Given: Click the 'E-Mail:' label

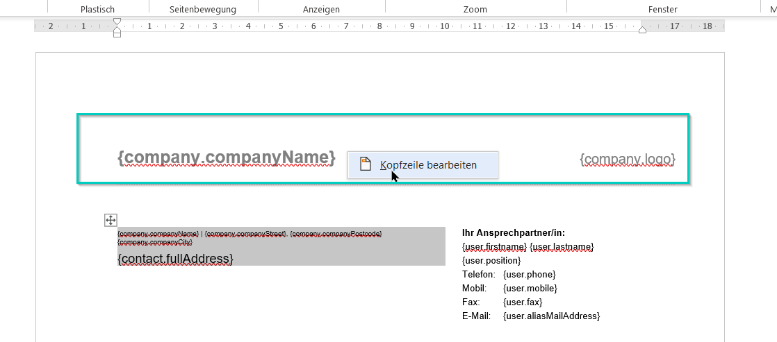Looking at the screenshot, I should (476, 316).
